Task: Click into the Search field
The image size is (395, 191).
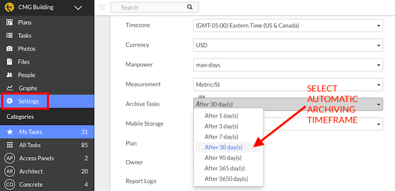Action: tap(154, 7)
